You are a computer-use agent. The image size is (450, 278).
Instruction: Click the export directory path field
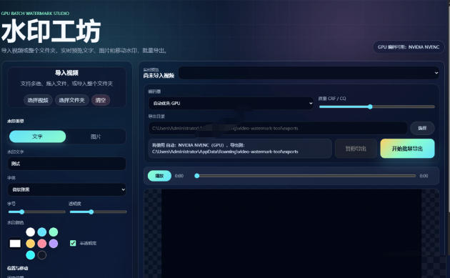coord(278,128)
